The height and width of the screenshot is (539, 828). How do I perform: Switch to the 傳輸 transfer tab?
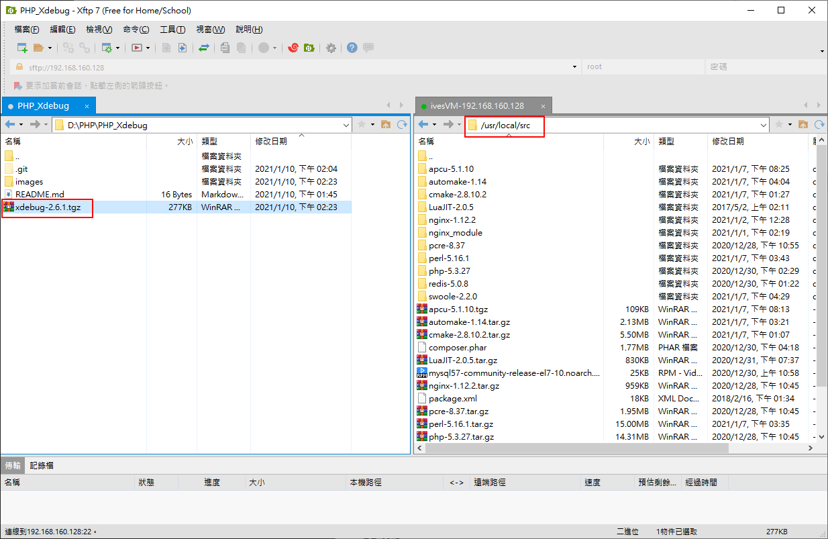click(x=13, y=465)
